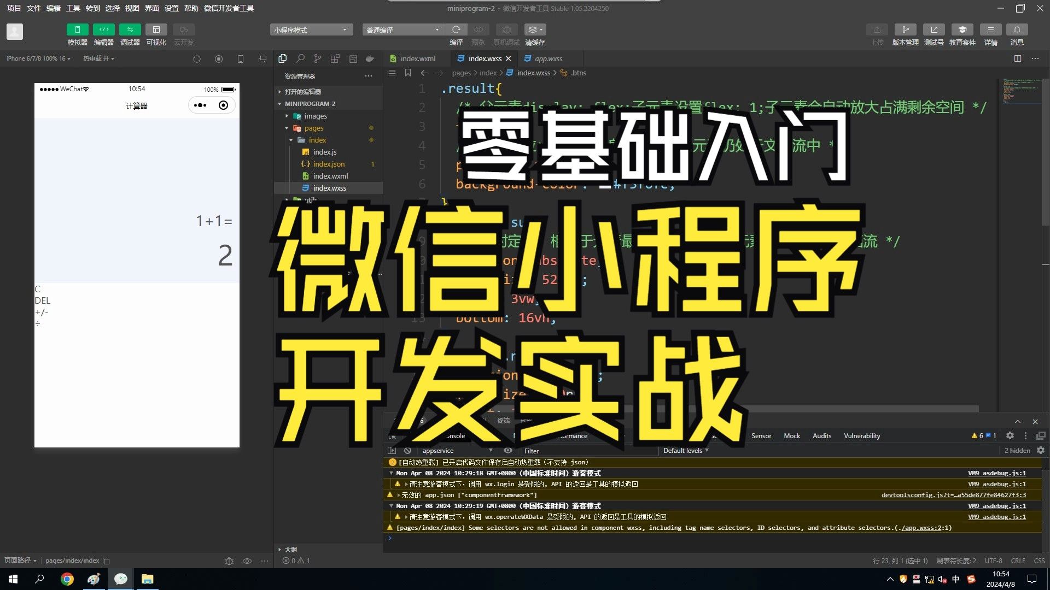Expand the 打开的编辑器 section
The height and width of the screenshot is (590, 1050).
pyautogui.click(x=328, y=92)
